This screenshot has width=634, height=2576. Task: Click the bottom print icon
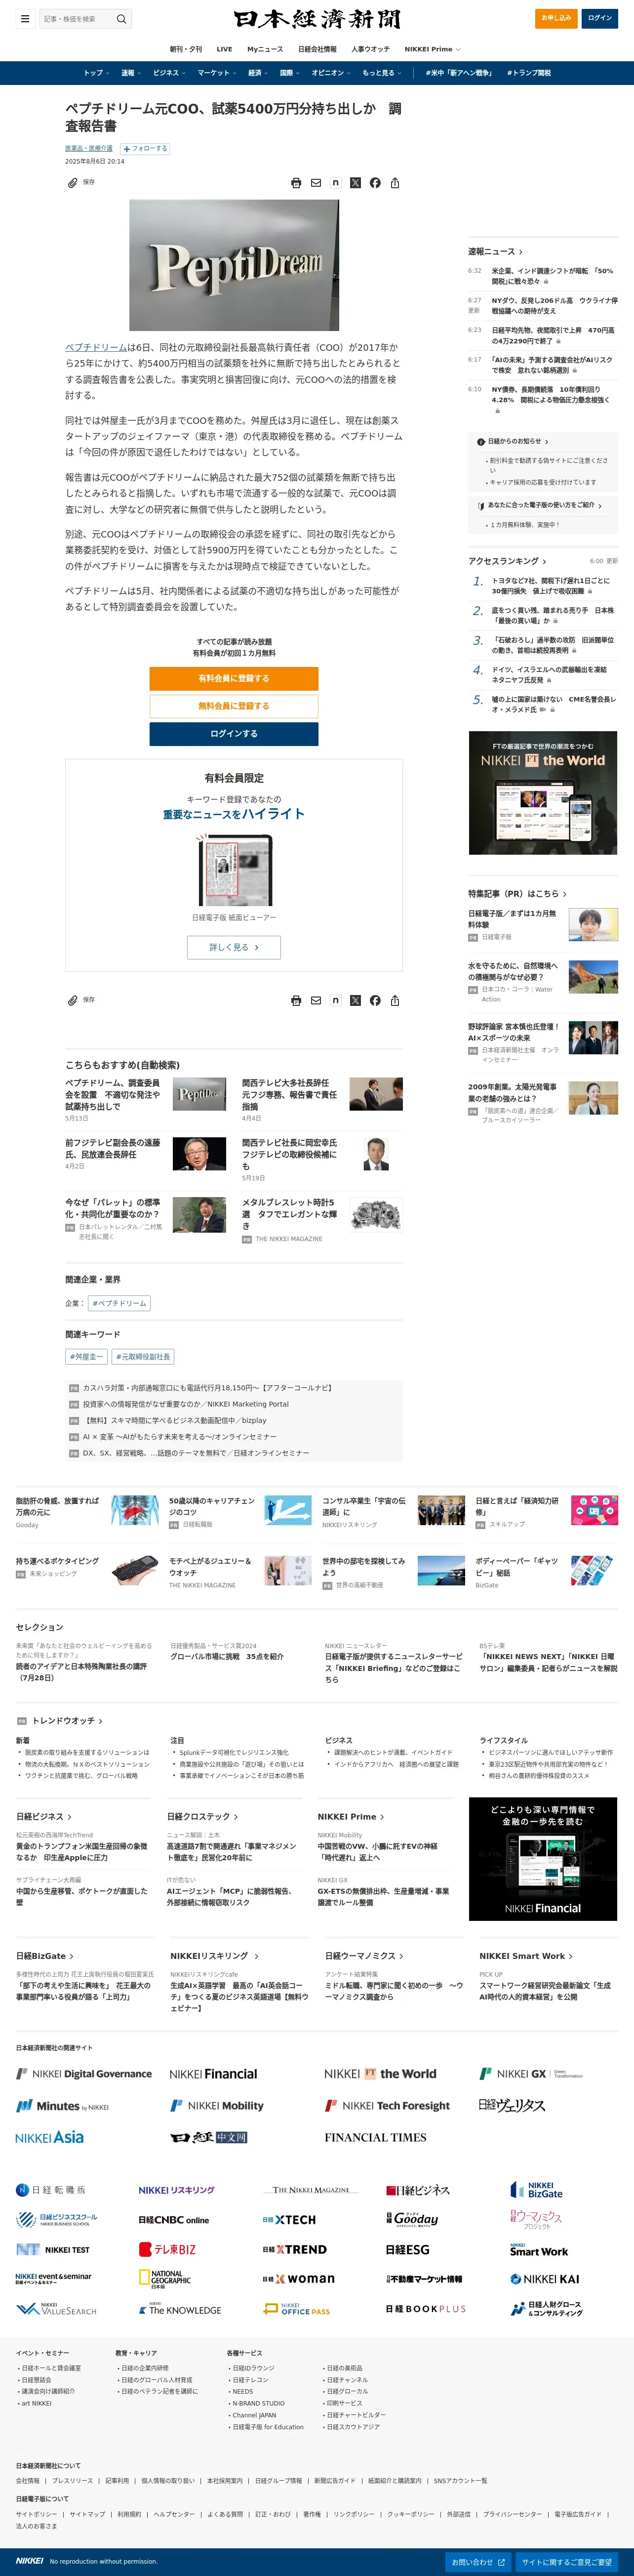(296, 1000)
